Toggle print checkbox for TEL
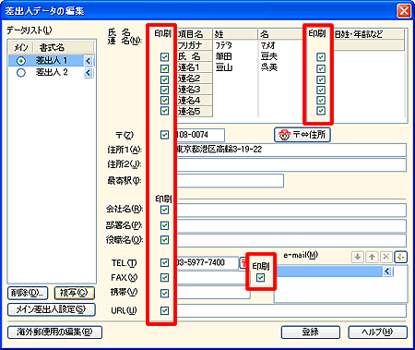This screenshot has width=415, height=350. pyautogui.click(x=164, y=262)
